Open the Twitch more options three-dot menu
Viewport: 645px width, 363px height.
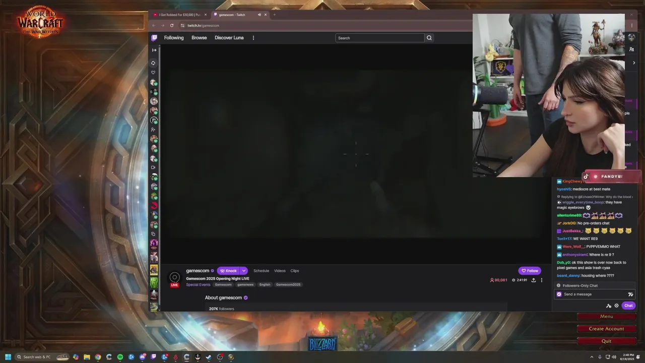click(x=253, y=38)
